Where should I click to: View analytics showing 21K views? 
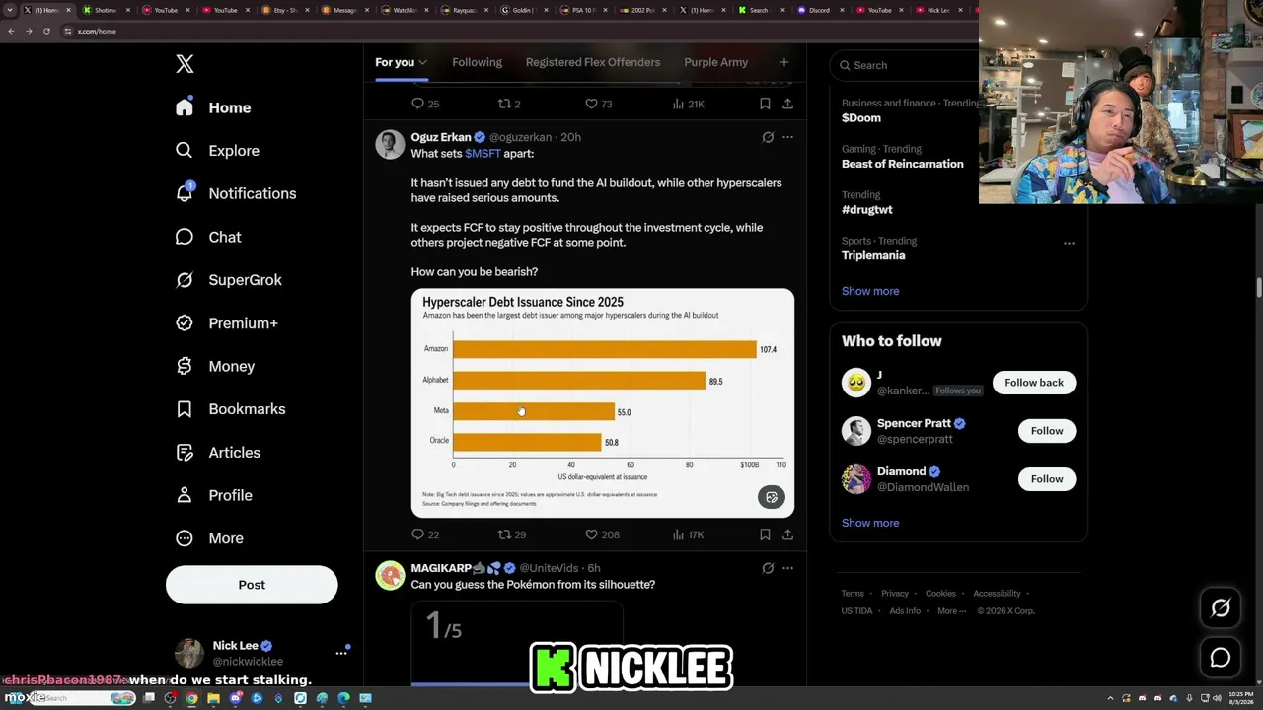click(x=688, y=104)
